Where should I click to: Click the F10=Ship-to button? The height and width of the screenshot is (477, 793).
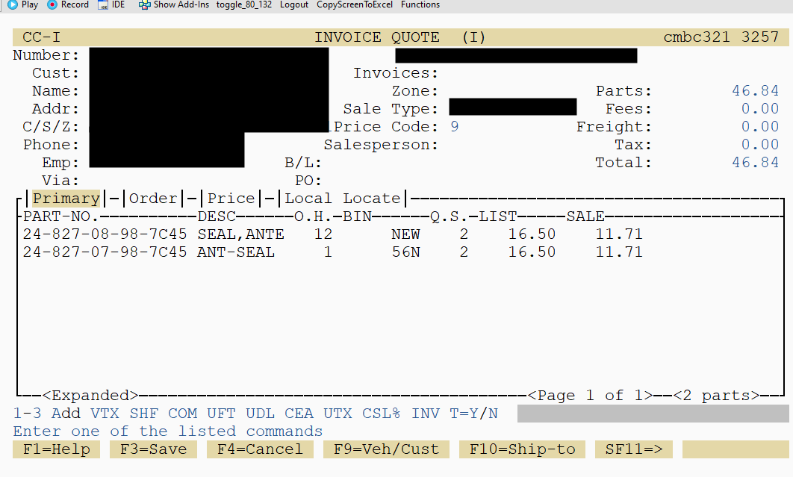[522, 449]
